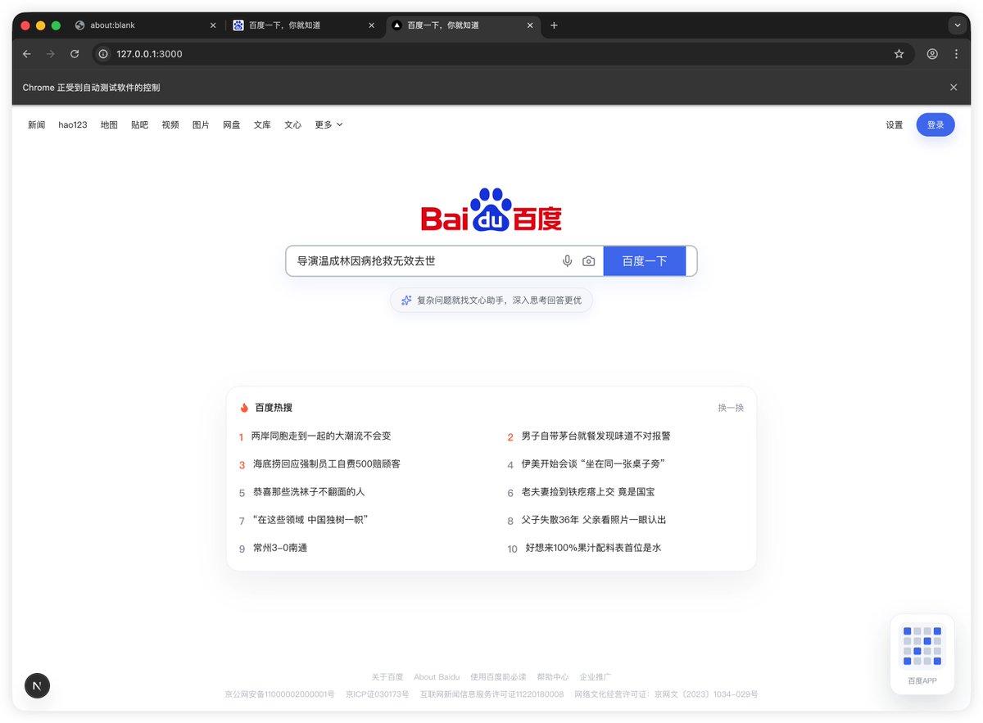Switch to the second 百度一下 tab with paw icon

(x=303, y=25)
